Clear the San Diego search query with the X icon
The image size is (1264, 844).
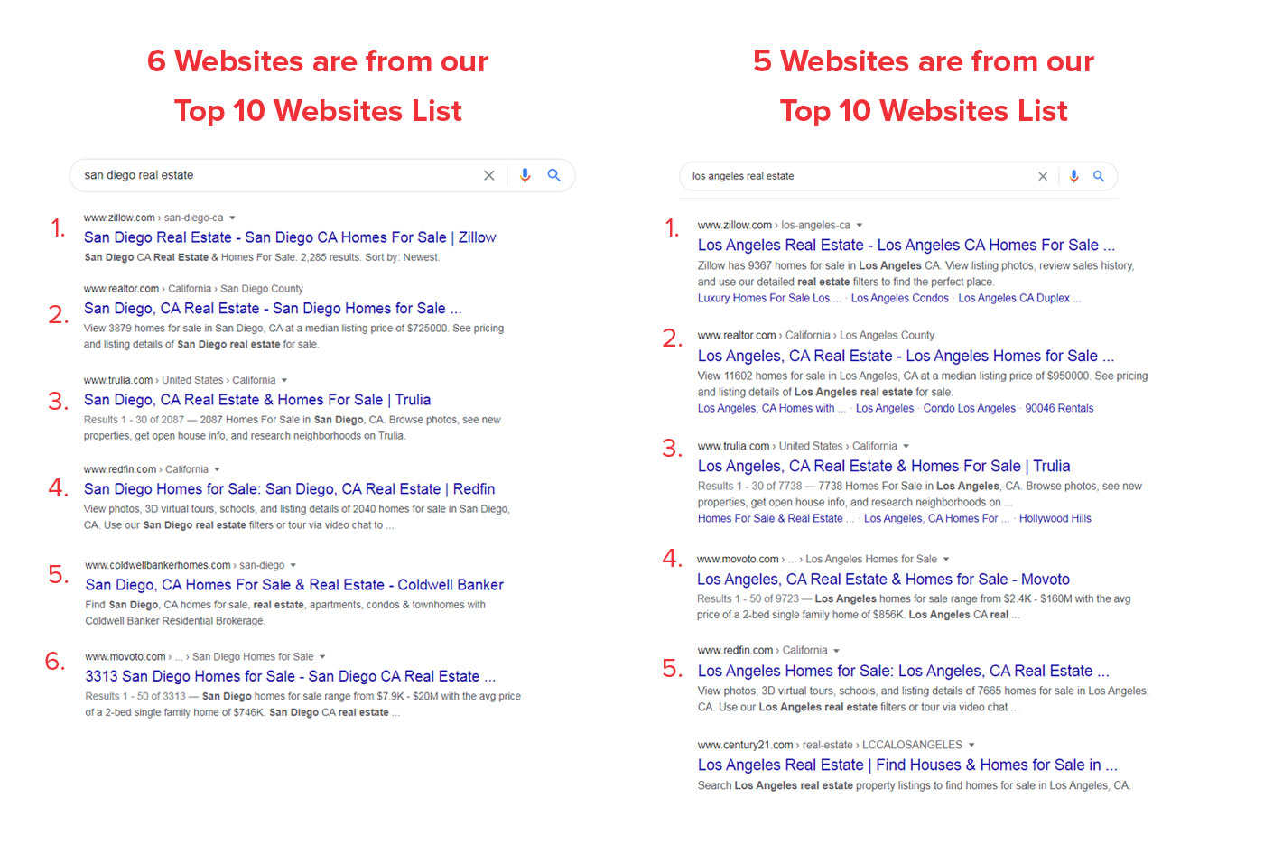coord(488,175)
